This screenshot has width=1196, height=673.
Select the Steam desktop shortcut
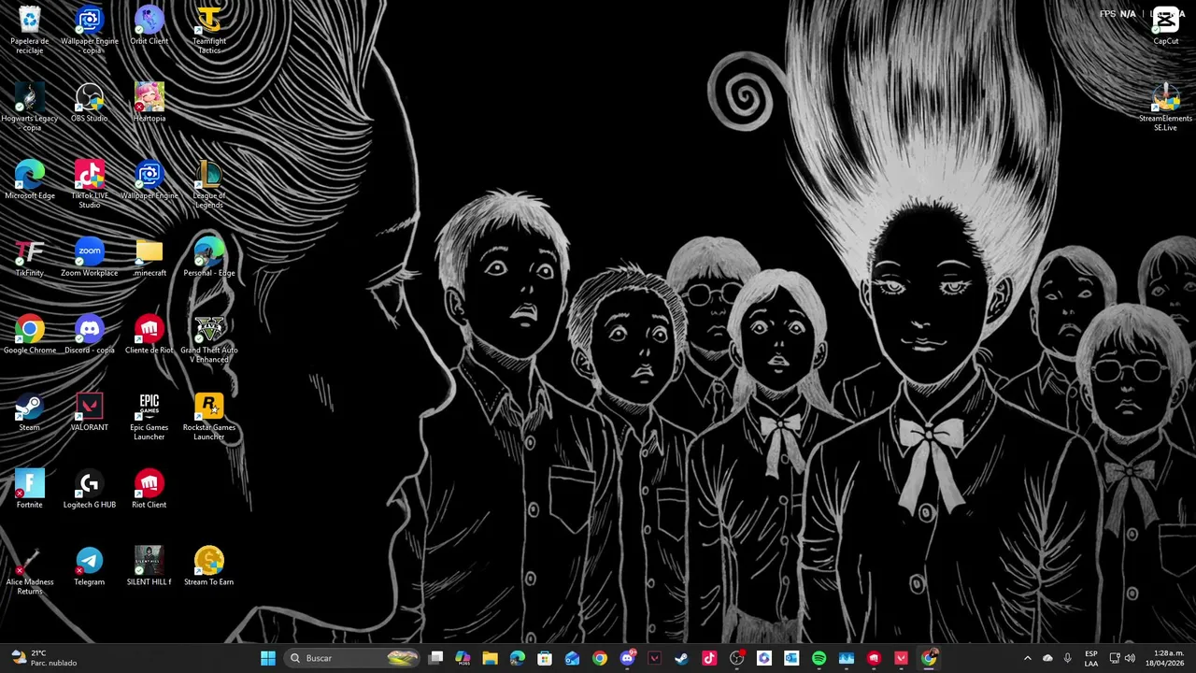pos(30,413)
